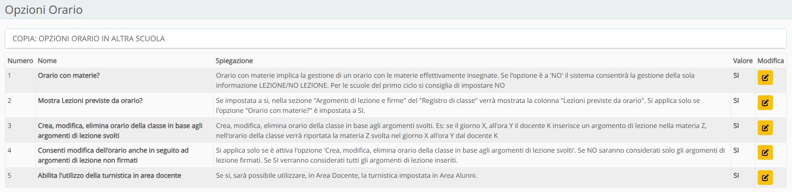
Task: Click the SI value of option 1
Action: click(736, 75)
